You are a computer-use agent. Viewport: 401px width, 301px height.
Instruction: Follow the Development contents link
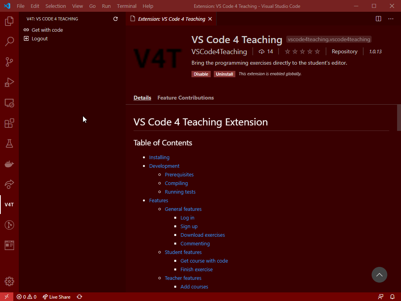pyautogui.click(x=164, y=166)
